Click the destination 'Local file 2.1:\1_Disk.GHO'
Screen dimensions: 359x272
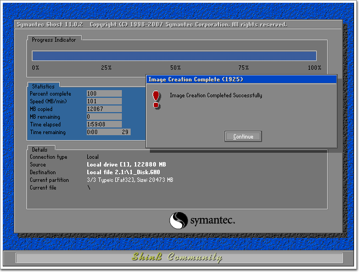[x=124, y=172]
